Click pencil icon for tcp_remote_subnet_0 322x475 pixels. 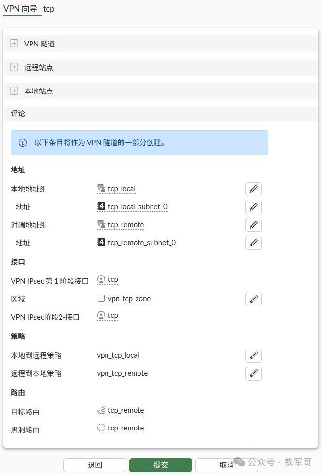tap(254, 243)
